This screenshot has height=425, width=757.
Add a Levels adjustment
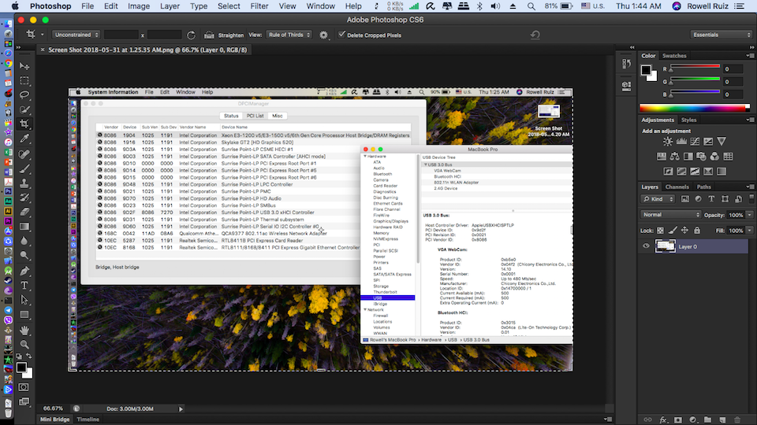click(x=681, y=141)
